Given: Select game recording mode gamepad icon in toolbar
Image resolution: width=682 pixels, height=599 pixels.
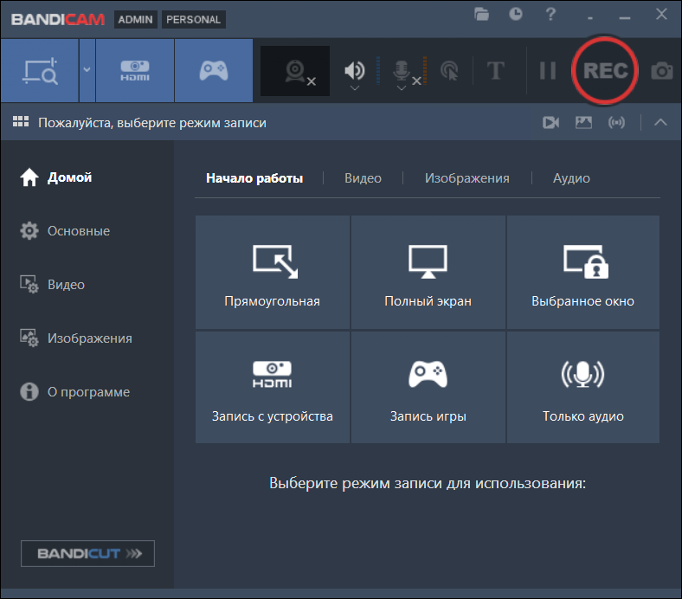Looking at the screenshot, I should 214,71.
